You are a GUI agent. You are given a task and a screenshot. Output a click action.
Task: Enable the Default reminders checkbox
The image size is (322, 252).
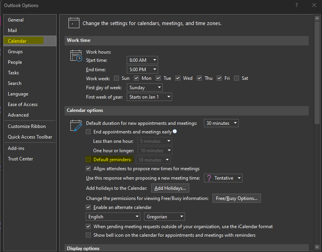tap(88, 159)
